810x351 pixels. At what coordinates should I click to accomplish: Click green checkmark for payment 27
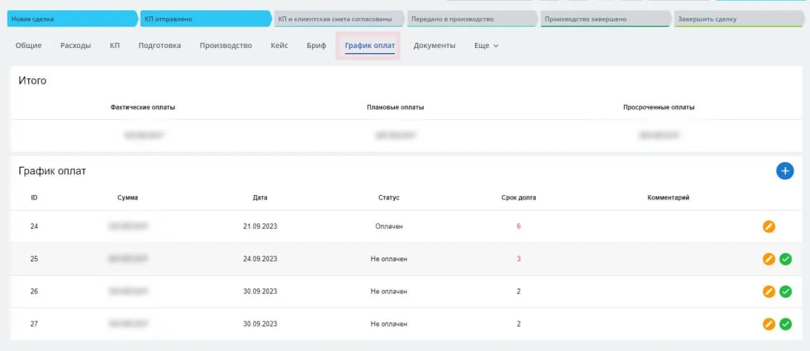coord(785,324)
